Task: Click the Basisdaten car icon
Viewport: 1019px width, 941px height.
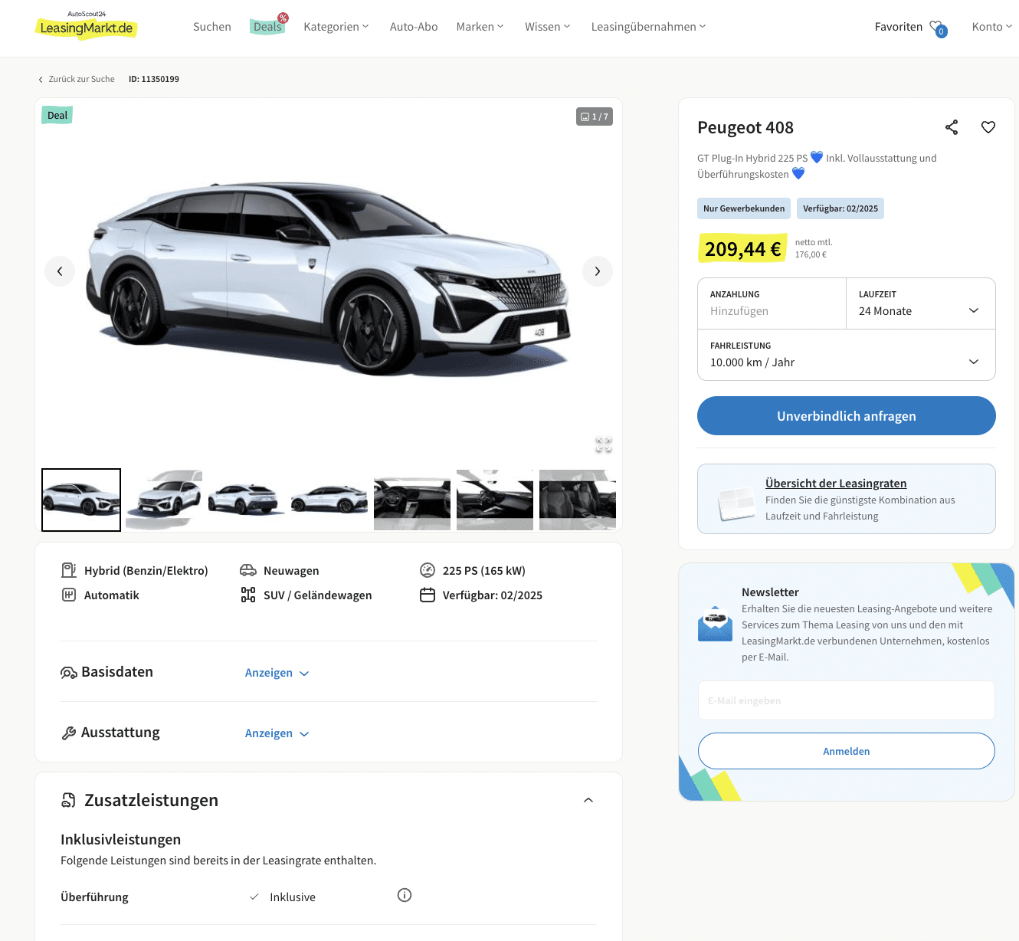Action: (69, 673)
